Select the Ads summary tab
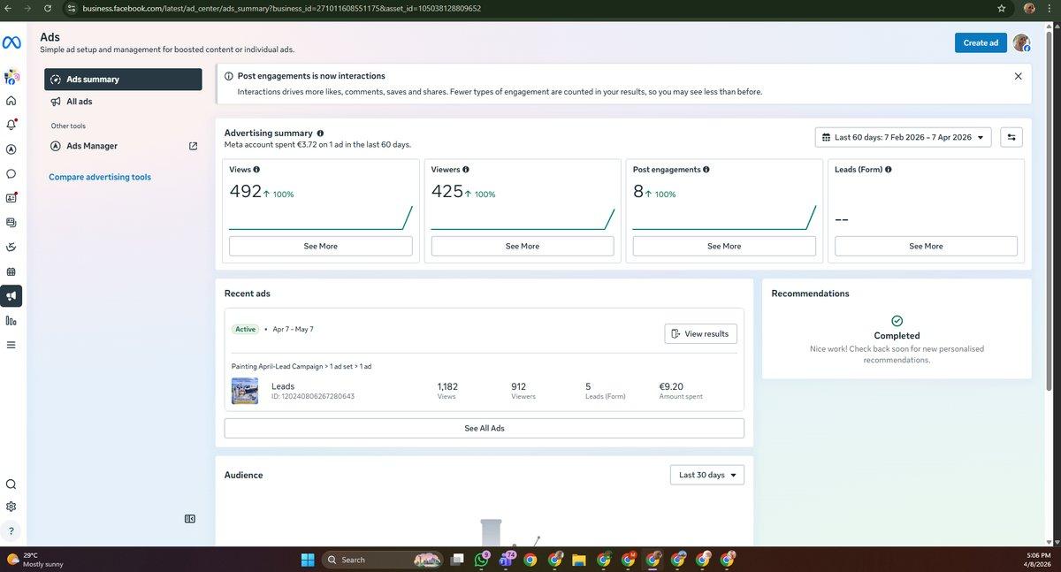Screen dimensions: 1061x572 coord(124,80)
